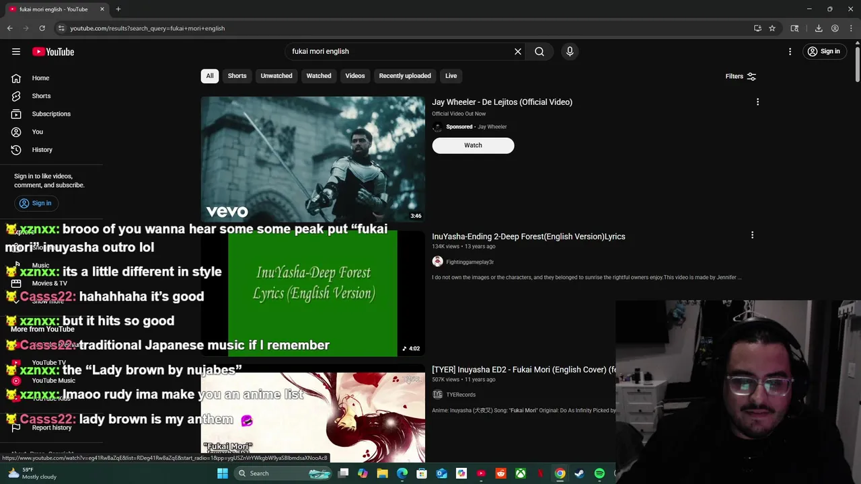Open the Jay Wheeler - De Lejitos title
This screenshot has width=861, height=484.
point(502,102)
